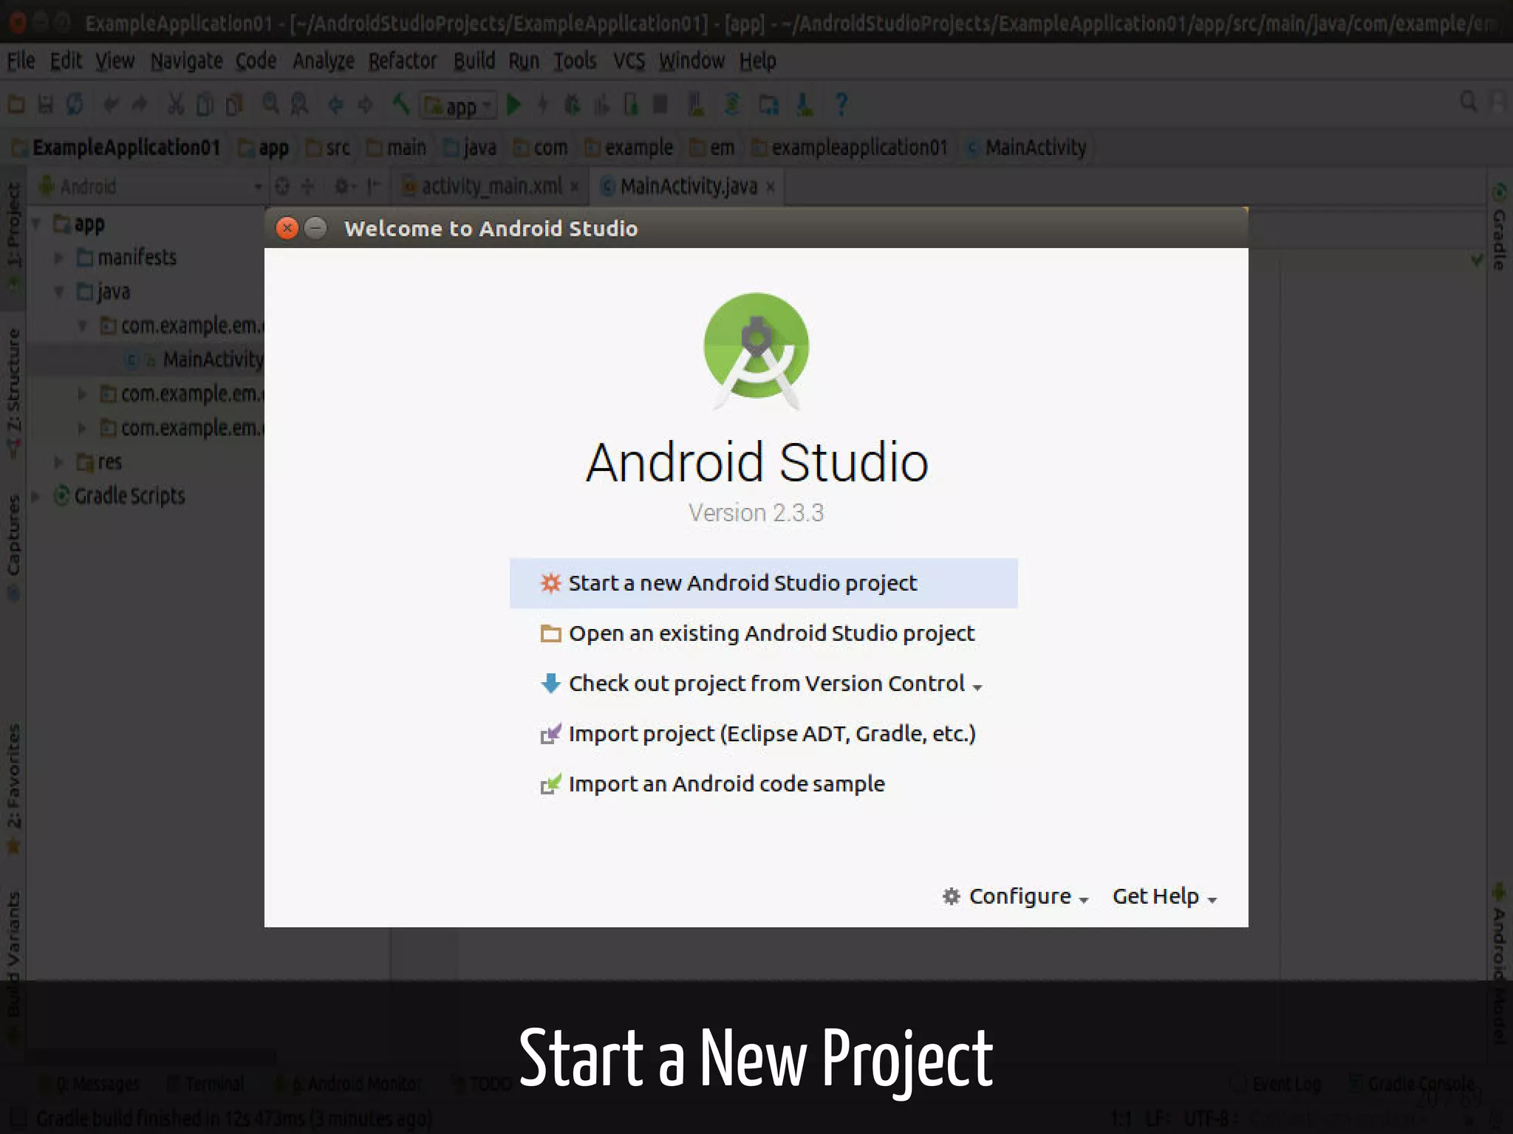Click the src breadcrumb

click(328, 148)
